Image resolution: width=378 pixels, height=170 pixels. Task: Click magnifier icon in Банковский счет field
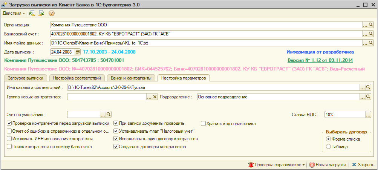coord(370,34)
